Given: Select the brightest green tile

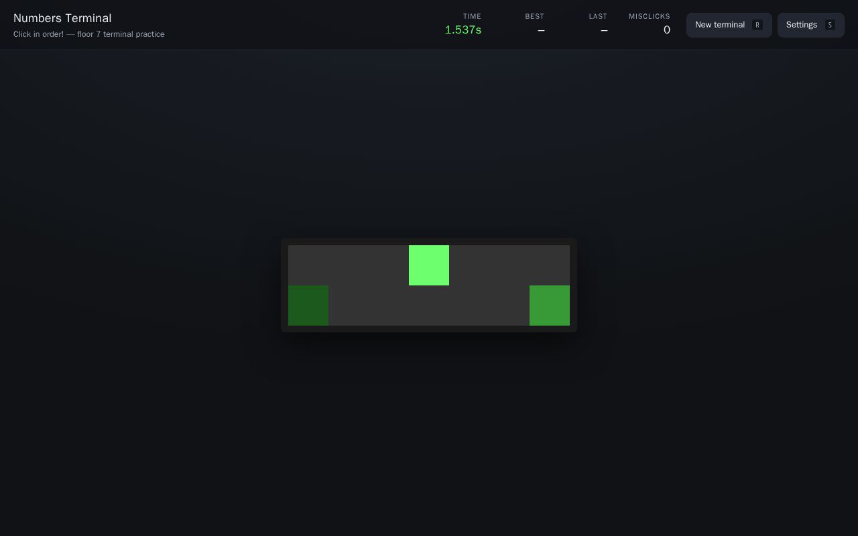Looking at the screenshot, I should click(x=429, y=265).
